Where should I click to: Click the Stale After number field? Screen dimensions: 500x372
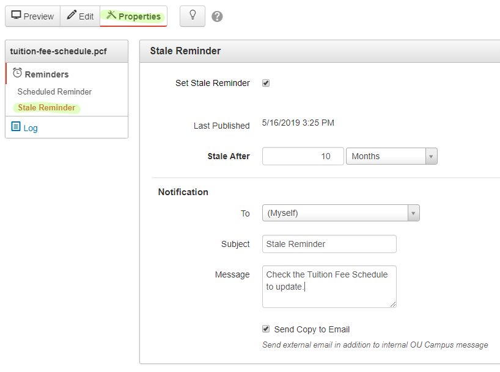(302, 156)
